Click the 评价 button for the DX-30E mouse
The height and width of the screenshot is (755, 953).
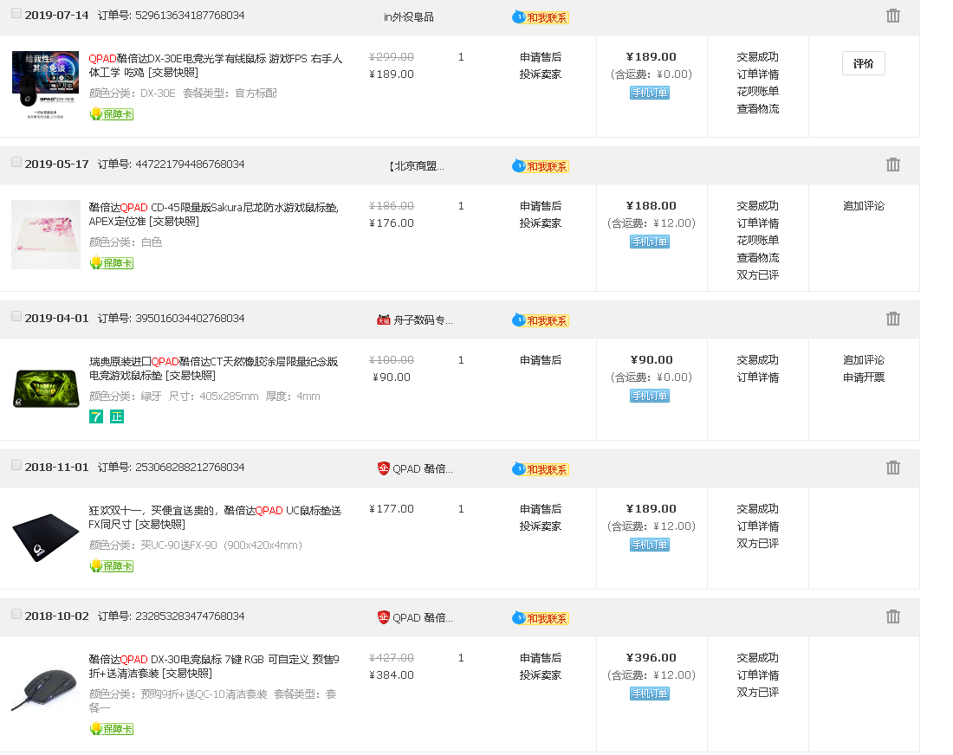pos(863,64)
